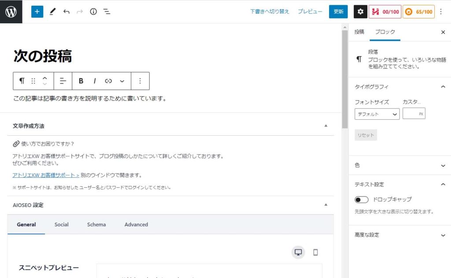Undo the last change
451x278 pixels.
67,11
